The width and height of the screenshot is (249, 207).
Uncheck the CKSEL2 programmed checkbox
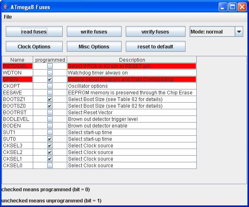[50, 152]
